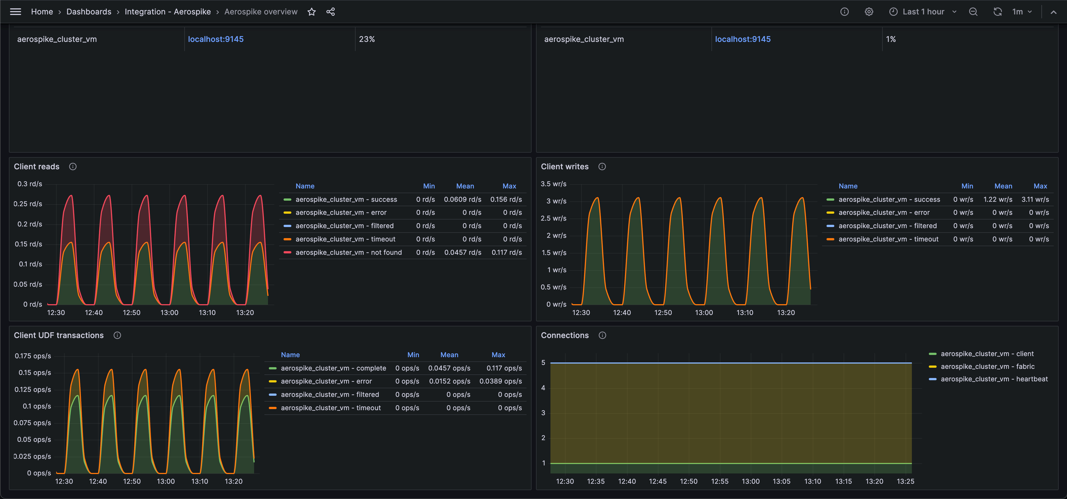Open the hamburger navigation menu

15,12
